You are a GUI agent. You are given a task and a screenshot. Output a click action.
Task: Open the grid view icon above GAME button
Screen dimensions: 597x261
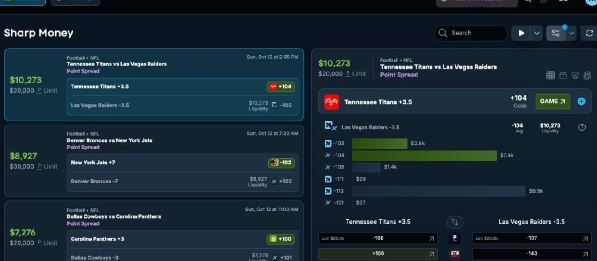click(550, 75)
